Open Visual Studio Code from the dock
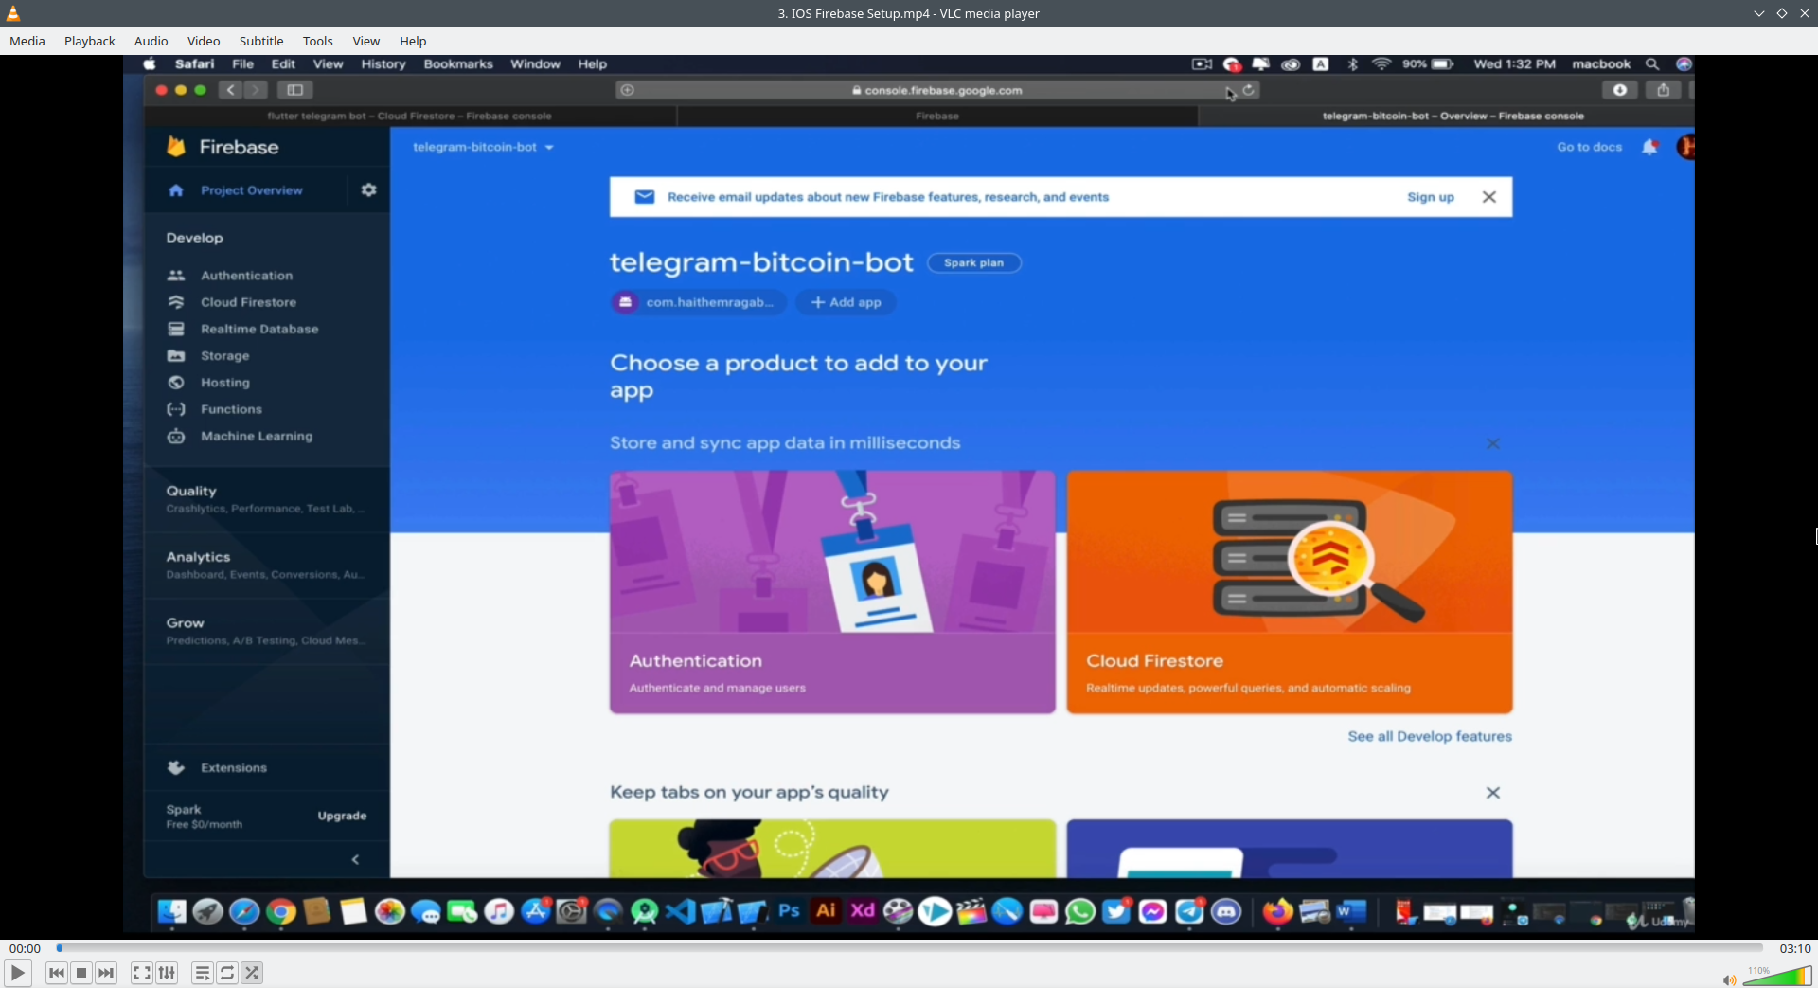The width and height of the screenshot is (1818, 988). click(x=681, y=911)
